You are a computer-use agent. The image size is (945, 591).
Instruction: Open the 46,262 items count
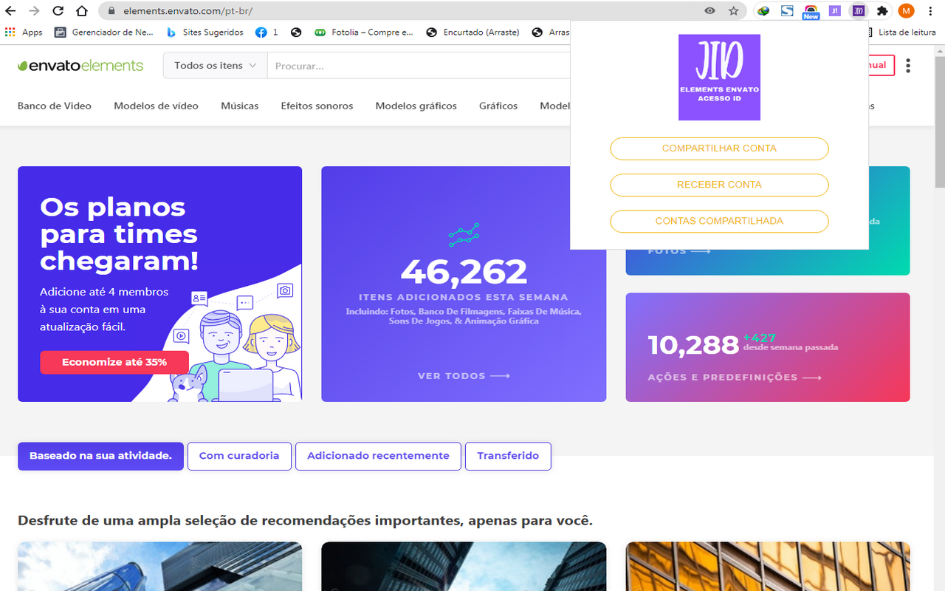464,272
